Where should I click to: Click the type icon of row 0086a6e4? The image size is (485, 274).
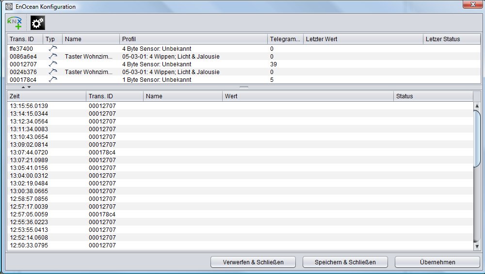point(53,56)
